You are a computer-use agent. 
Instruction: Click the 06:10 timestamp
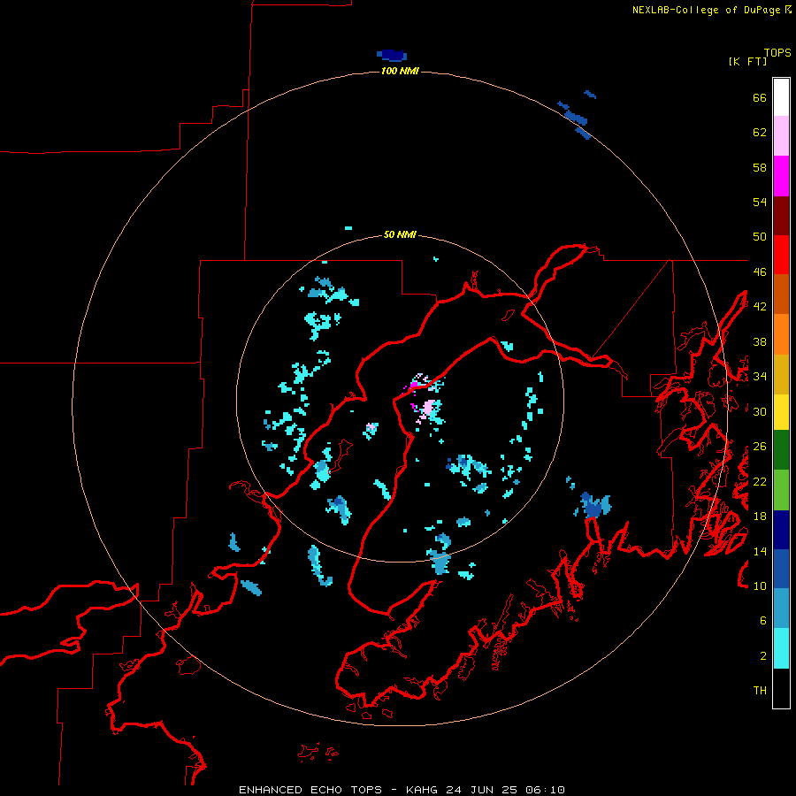(x=545, y=790)
